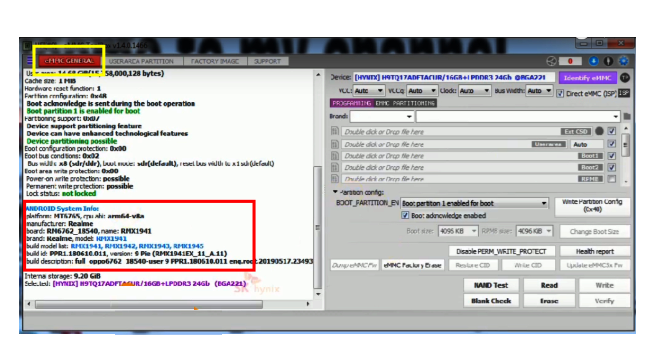Click the file icon of Boot2 row
The image size is (645, 362).
coord(335,167)
